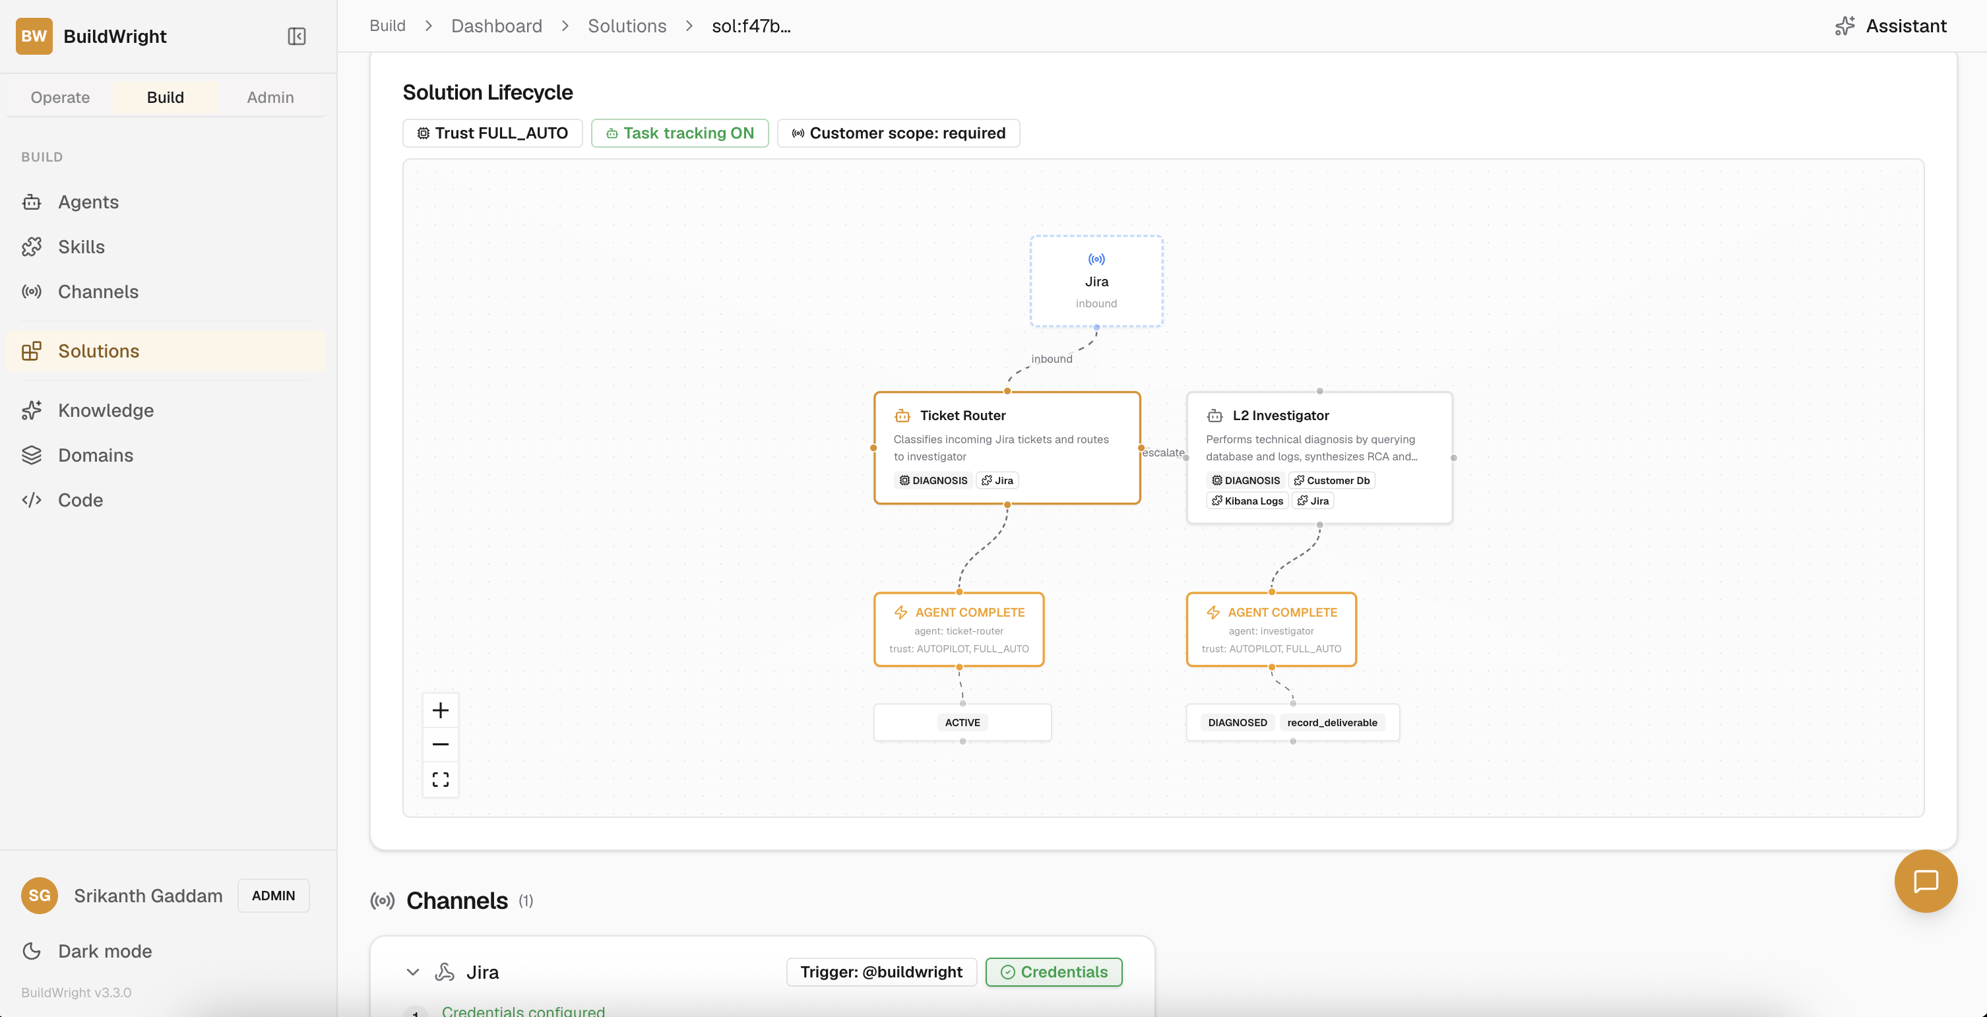The image size is (1987, 1017).
Task: Click the escalate edge label
Action: (1162, 452)
